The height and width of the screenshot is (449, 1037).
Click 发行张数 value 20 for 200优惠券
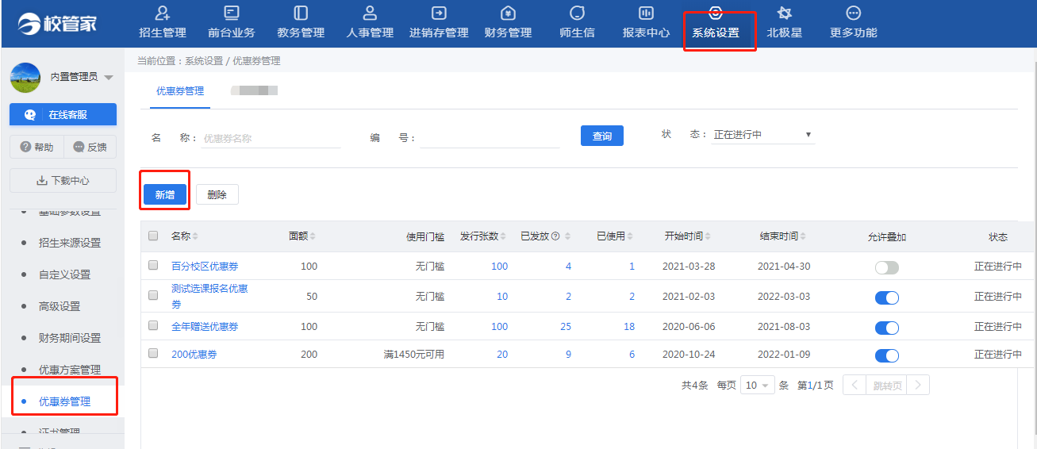coord(502,355)
